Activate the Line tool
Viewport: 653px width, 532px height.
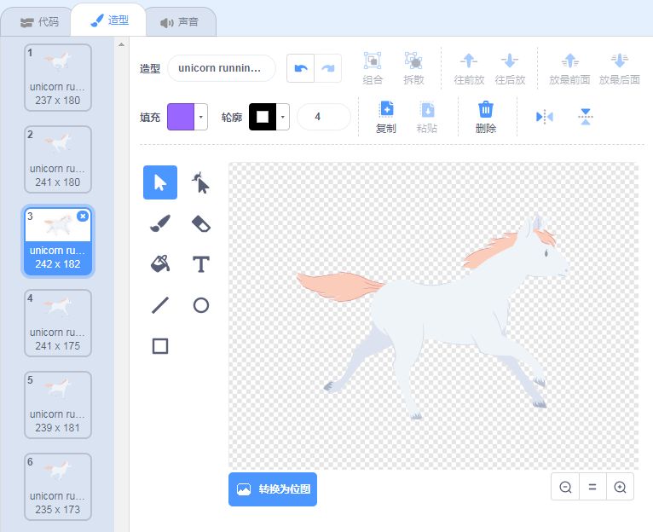pos(160,305)
